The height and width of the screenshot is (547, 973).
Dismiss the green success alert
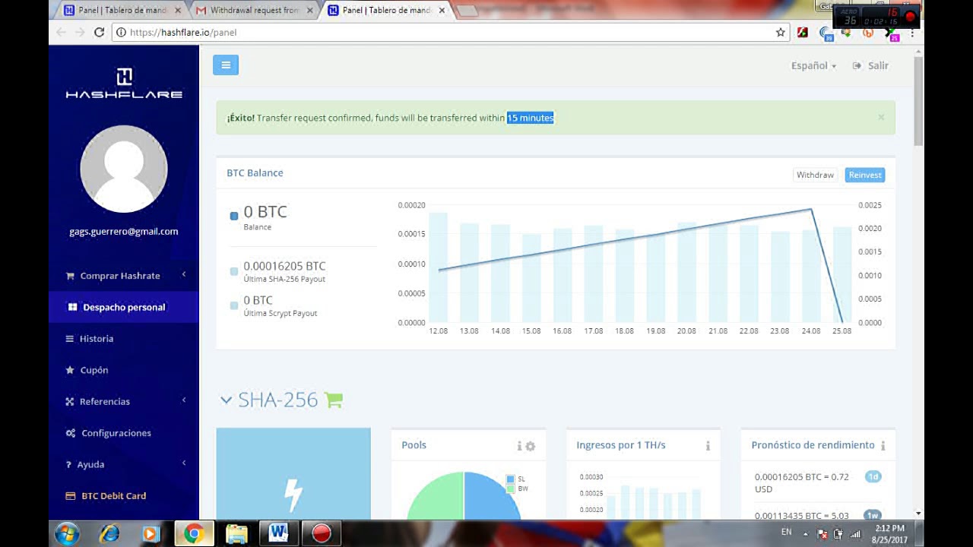click(x=881, y=117)
